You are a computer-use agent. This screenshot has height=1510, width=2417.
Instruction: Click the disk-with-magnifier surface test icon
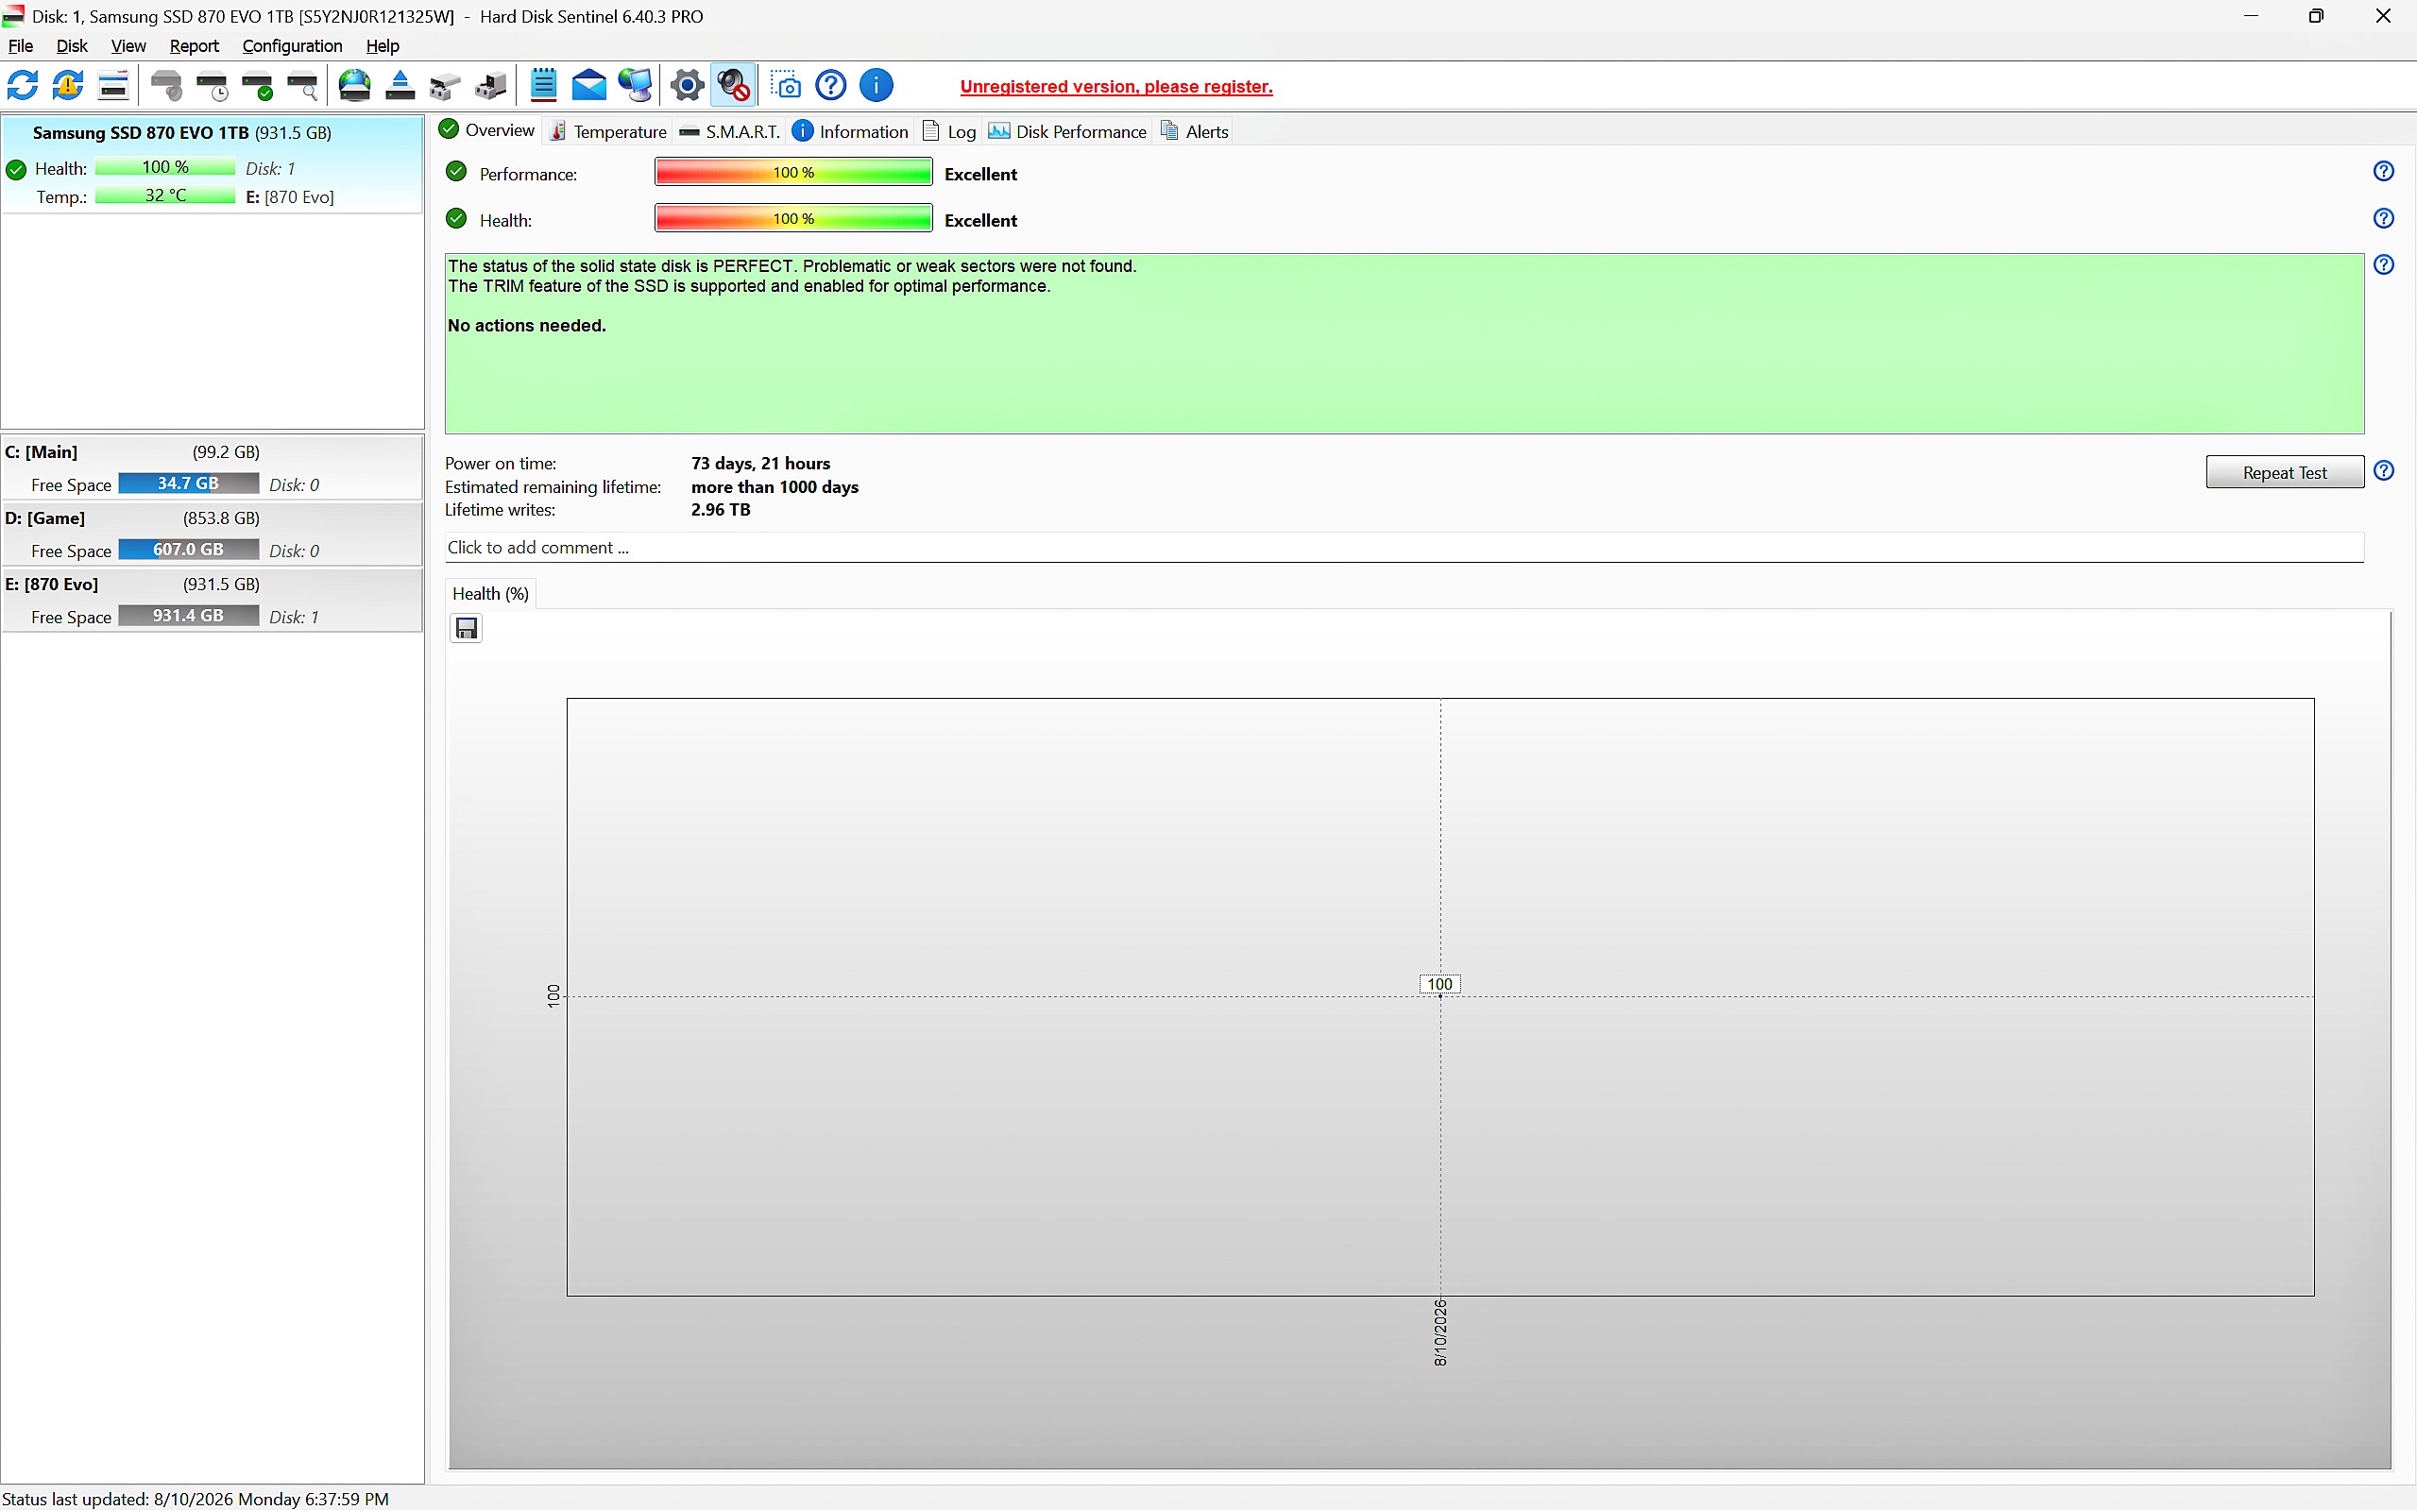(302, 86)
